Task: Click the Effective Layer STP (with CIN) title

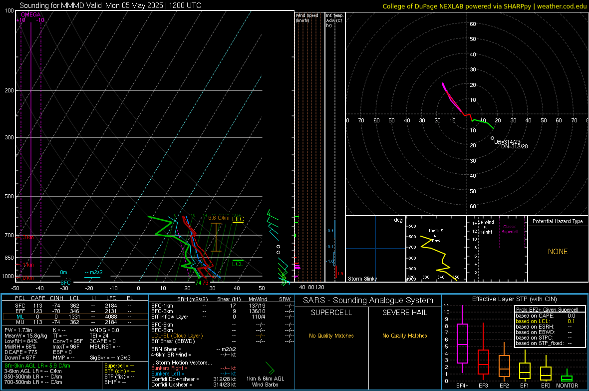Action: (514, 299)
